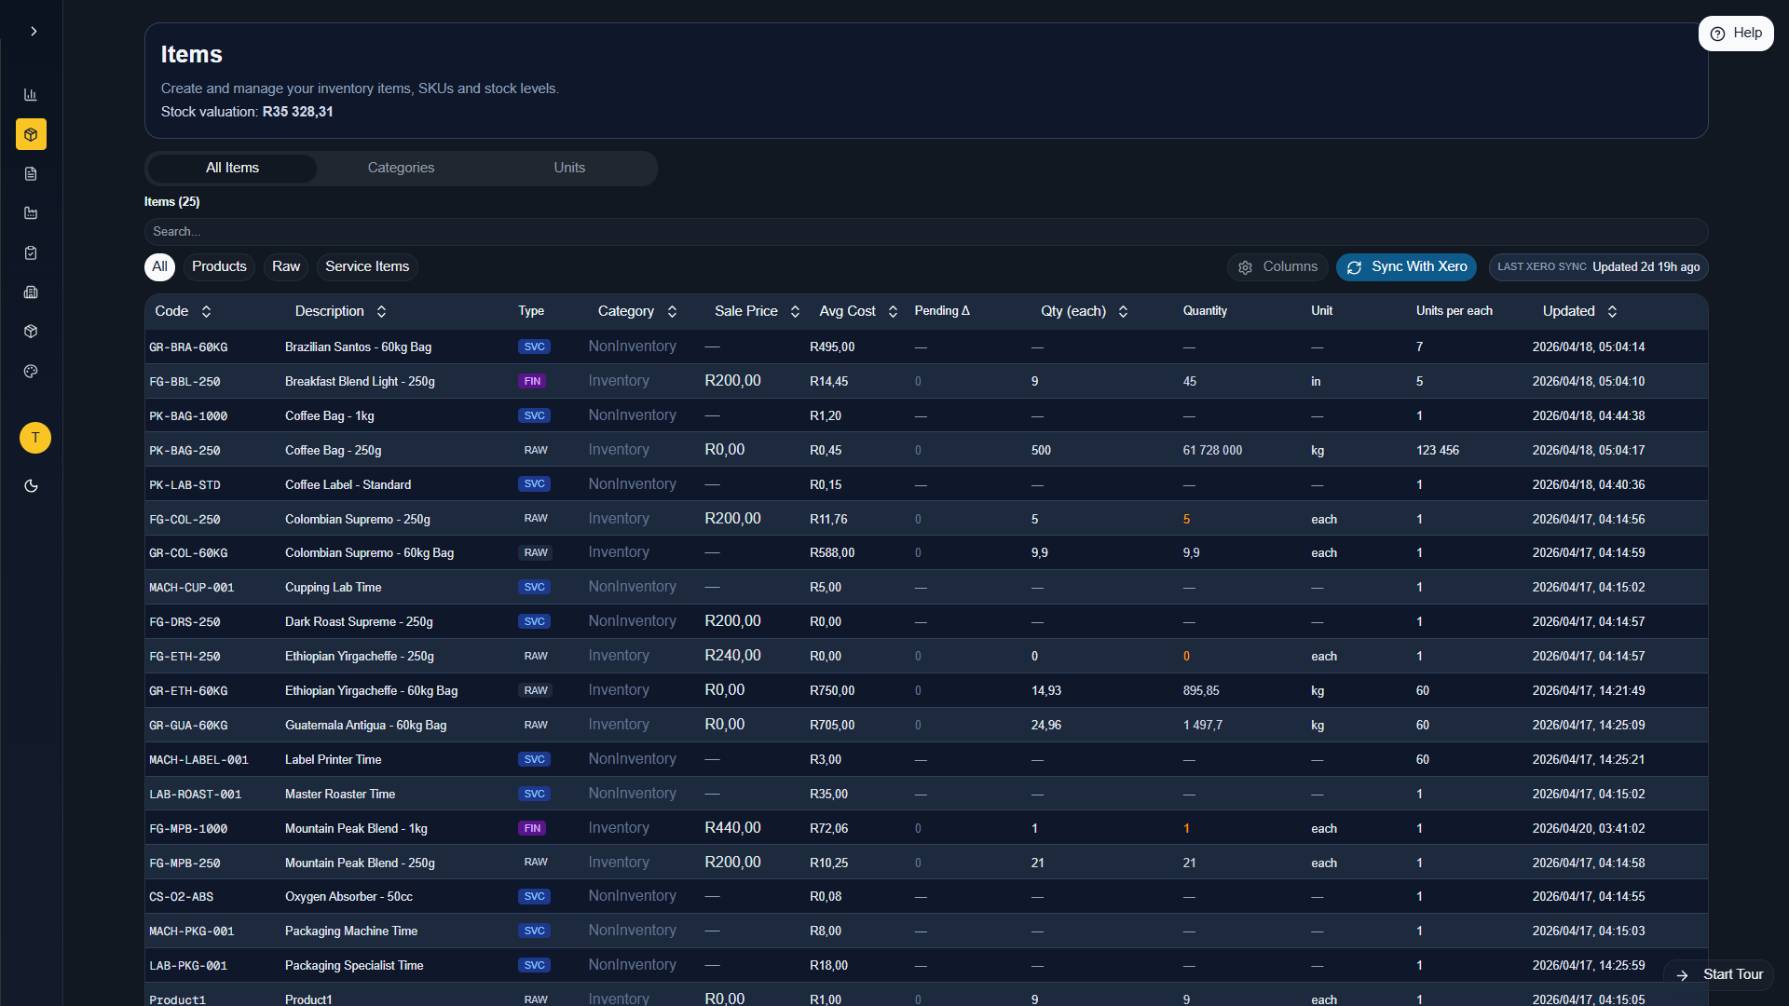Image resolution: width=1789 pixels, height=1006 pixels.
Task: Open the bar chart dashboard icon
Action: [x=31, y=95]
